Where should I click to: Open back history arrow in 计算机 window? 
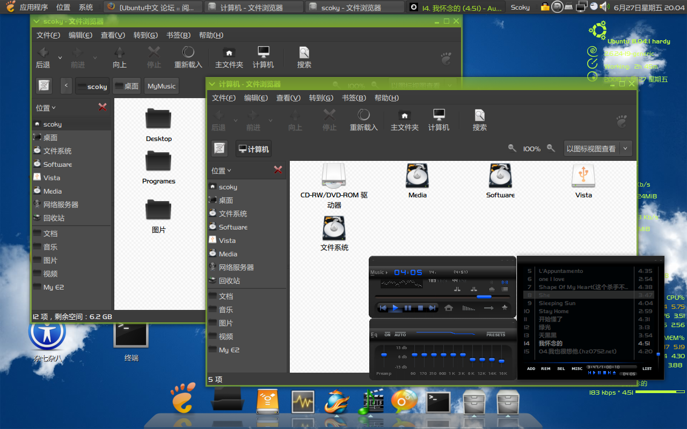pos(236,120)
